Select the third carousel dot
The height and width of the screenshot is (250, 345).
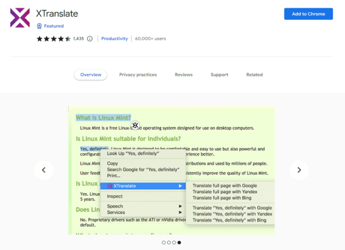(174, 242)
